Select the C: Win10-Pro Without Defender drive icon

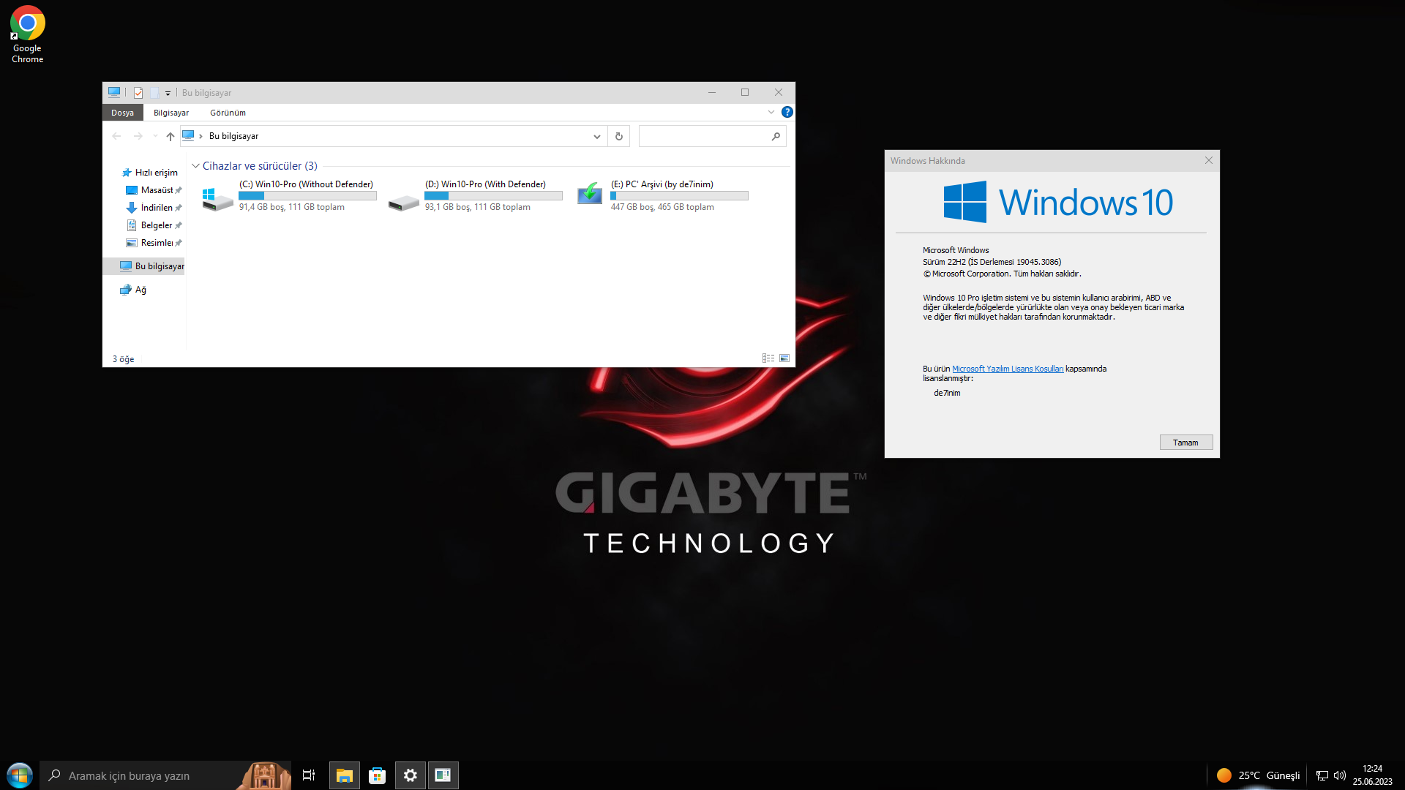coord(217,199)
